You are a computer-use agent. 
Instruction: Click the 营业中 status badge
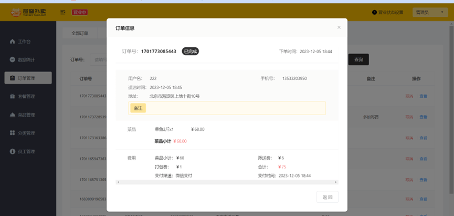pyautogui.click(x=80, y=12)
